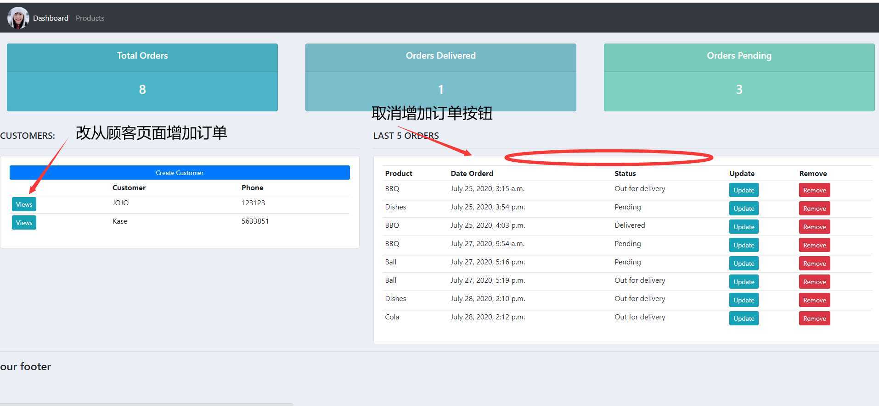879x406 pixels.
Task: Select the date July 28, 2020, 2:12 p.m.
Action: [x=488, y=317]
